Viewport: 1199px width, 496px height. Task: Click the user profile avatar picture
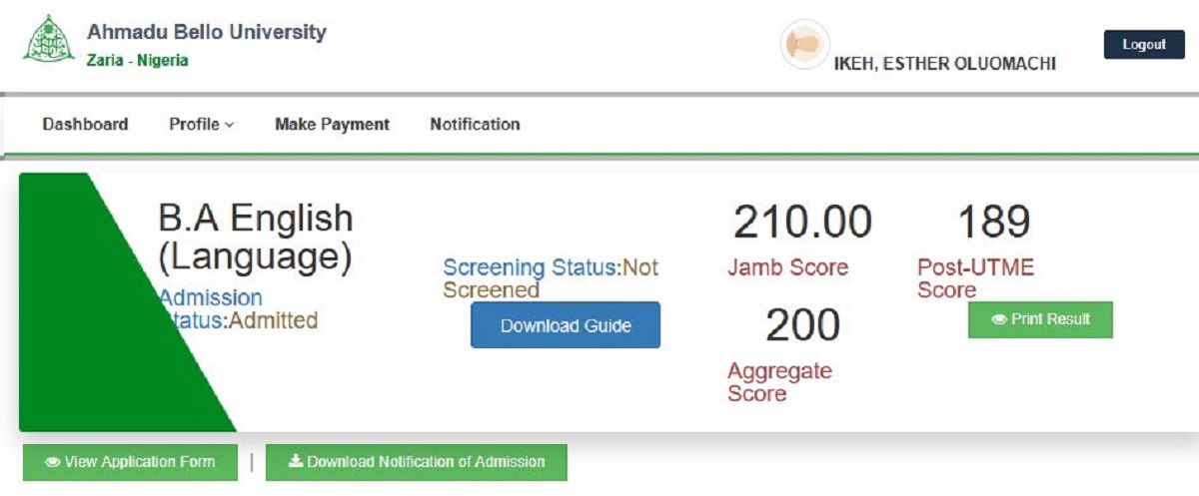click(804, 45)
